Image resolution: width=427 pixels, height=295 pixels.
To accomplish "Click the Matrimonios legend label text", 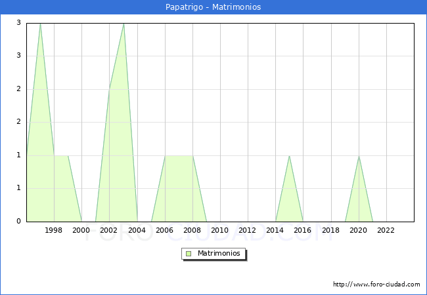I will 218,253.
